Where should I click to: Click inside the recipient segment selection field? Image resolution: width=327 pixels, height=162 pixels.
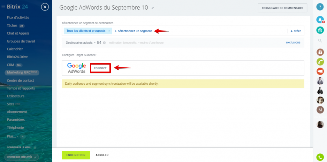[x=183, y=31]
